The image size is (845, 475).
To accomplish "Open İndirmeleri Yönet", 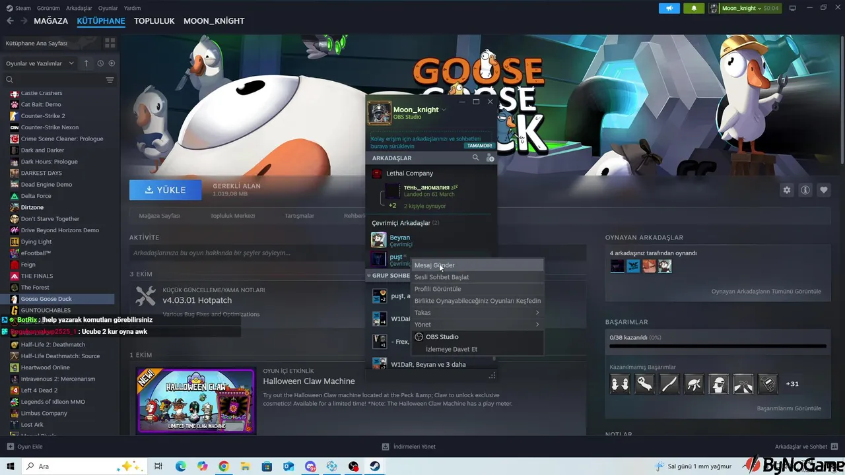I will point(408,447).
